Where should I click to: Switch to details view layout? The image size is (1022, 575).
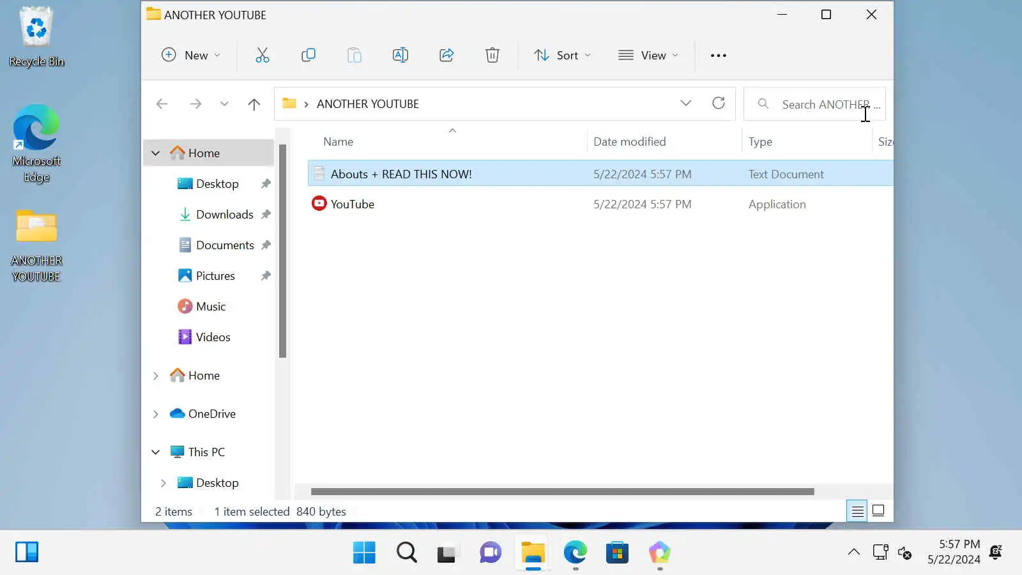coord(857,511)
